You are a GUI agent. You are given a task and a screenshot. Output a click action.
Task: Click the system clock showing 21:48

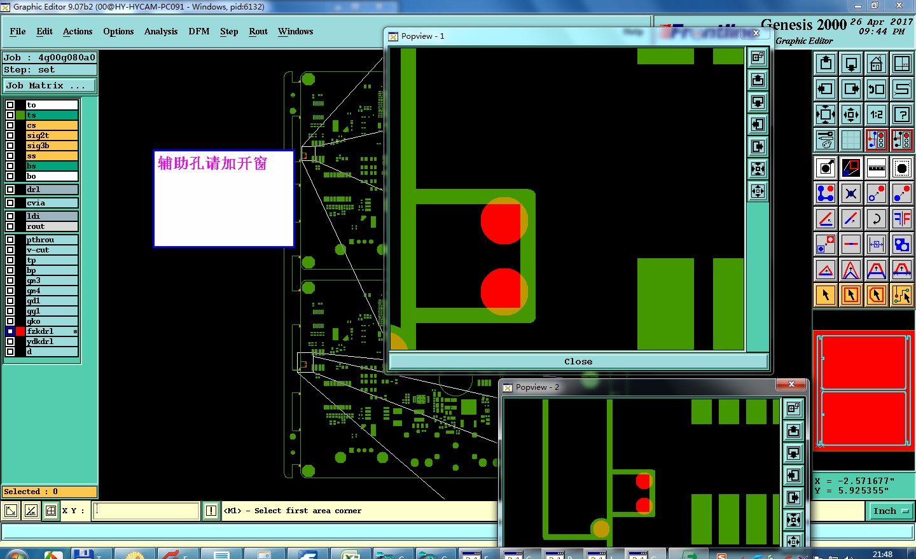pyautogui.click(x=882, y=555)
